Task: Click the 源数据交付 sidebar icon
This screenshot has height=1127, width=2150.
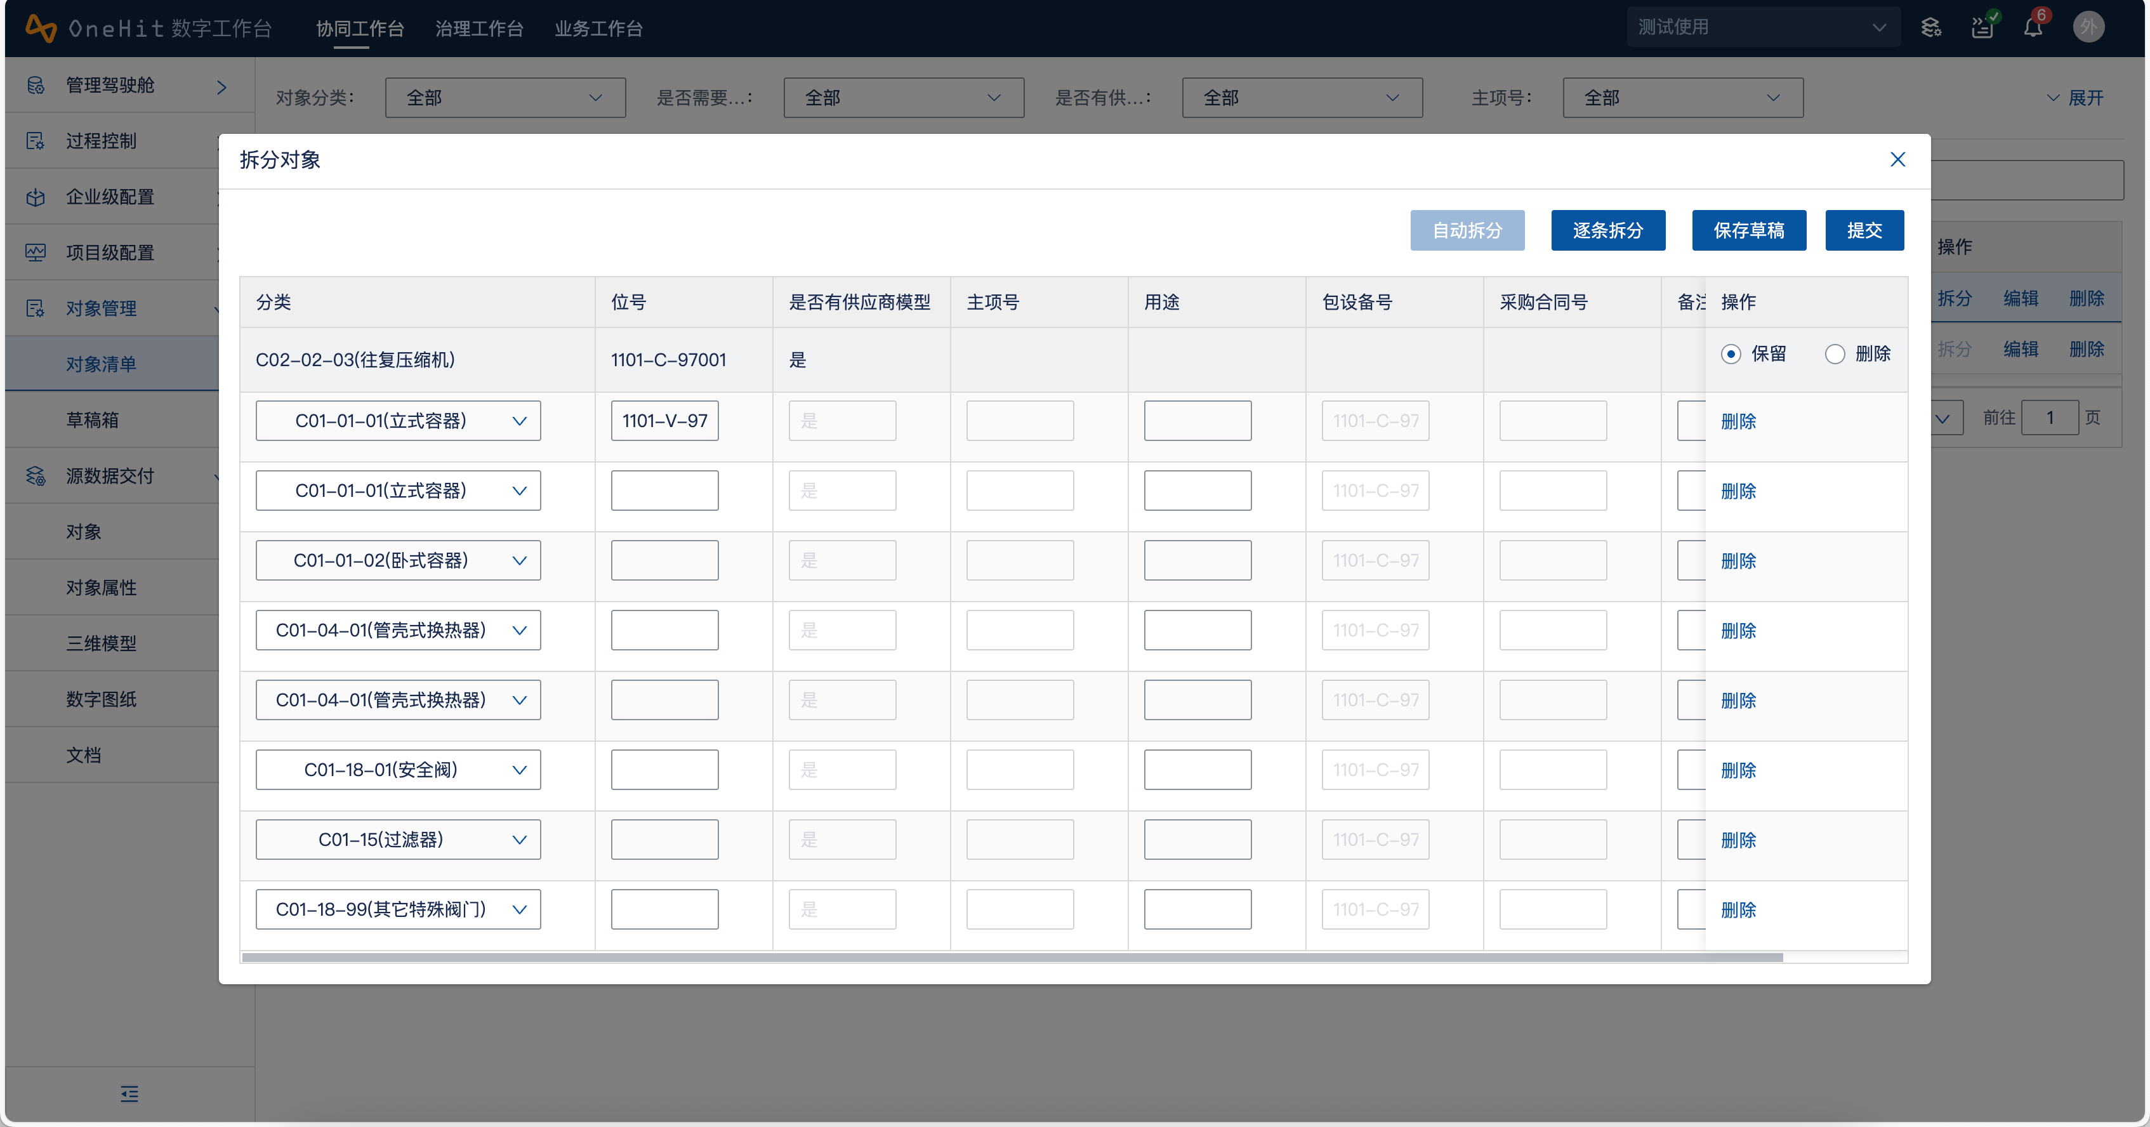Action: (36, 476)
